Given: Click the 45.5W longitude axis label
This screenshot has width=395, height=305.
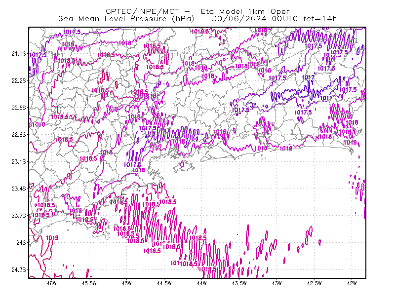Looking at the screenshot, I should 89,283.
